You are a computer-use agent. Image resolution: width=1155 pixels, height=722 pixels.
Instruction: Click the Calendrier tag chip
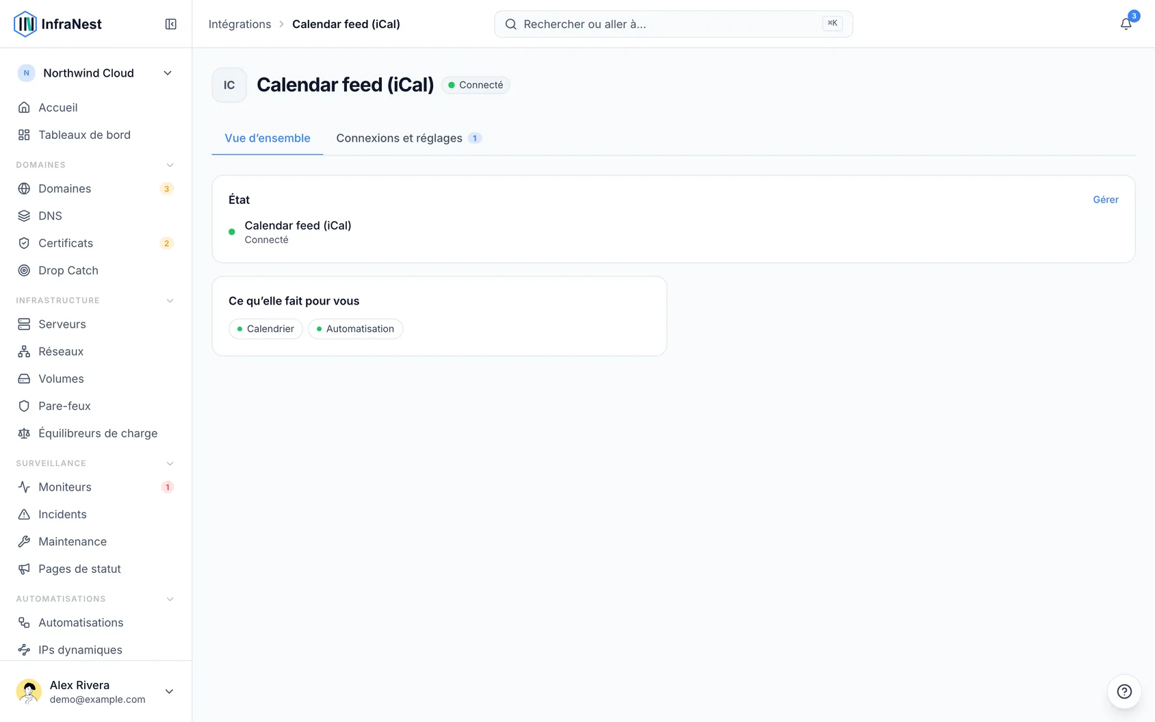coord(265,328)
